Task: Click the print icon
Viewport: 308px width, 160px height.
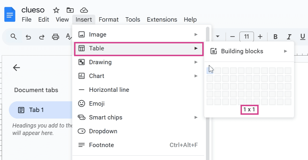Action: pos(55,37)
